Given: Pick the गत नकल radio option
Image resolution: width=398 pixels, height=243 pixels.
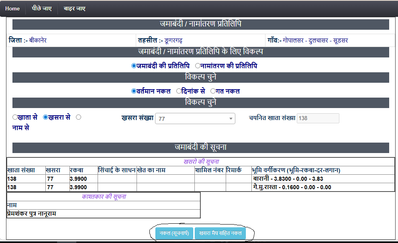Looking at the screenshot, I should (213, 91).
